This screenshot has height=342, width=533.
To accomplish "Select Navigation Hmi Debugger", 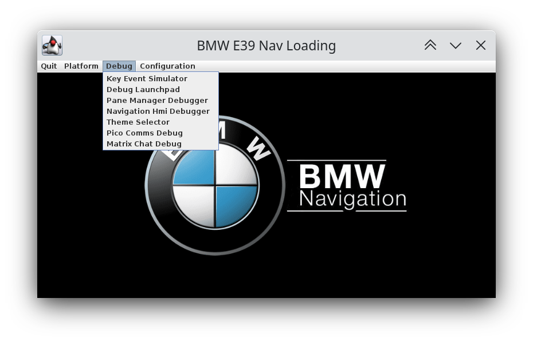I will pyautogui.click(x=160, y=112).
